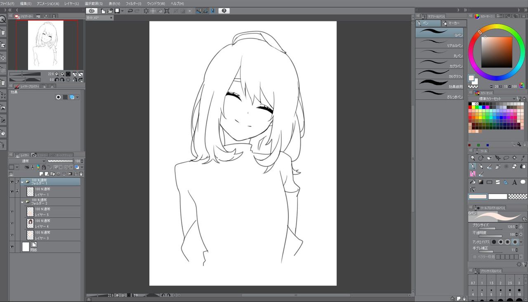
Task: Collapse フォルダー 2 with its triangle
Action: (22, 202)
